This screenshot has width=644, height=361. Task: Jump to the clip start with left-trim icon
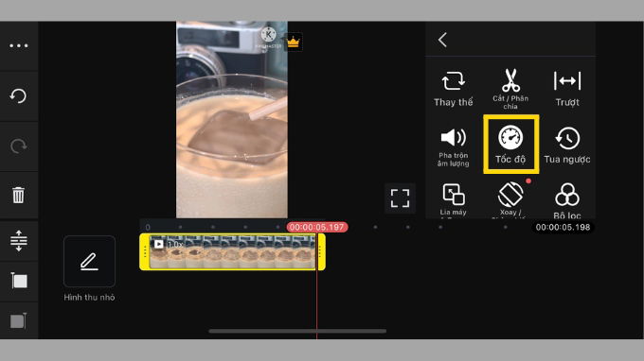pos(19,281)
